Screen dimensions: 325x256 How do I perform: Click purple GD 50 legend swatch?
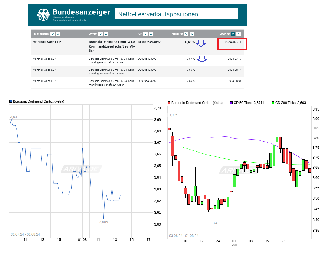(231, 103)
